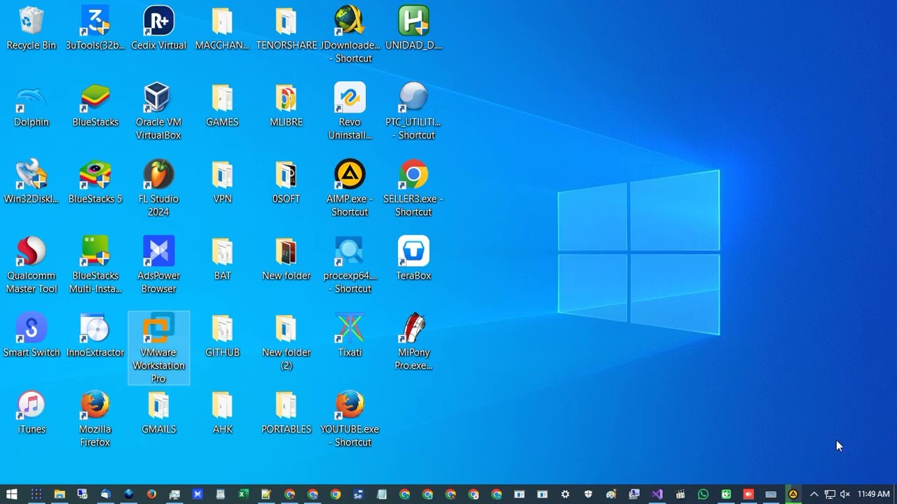The image size is (897, 504).
Task: Open Visual Studio from taskbar
Action: [657, 494]
